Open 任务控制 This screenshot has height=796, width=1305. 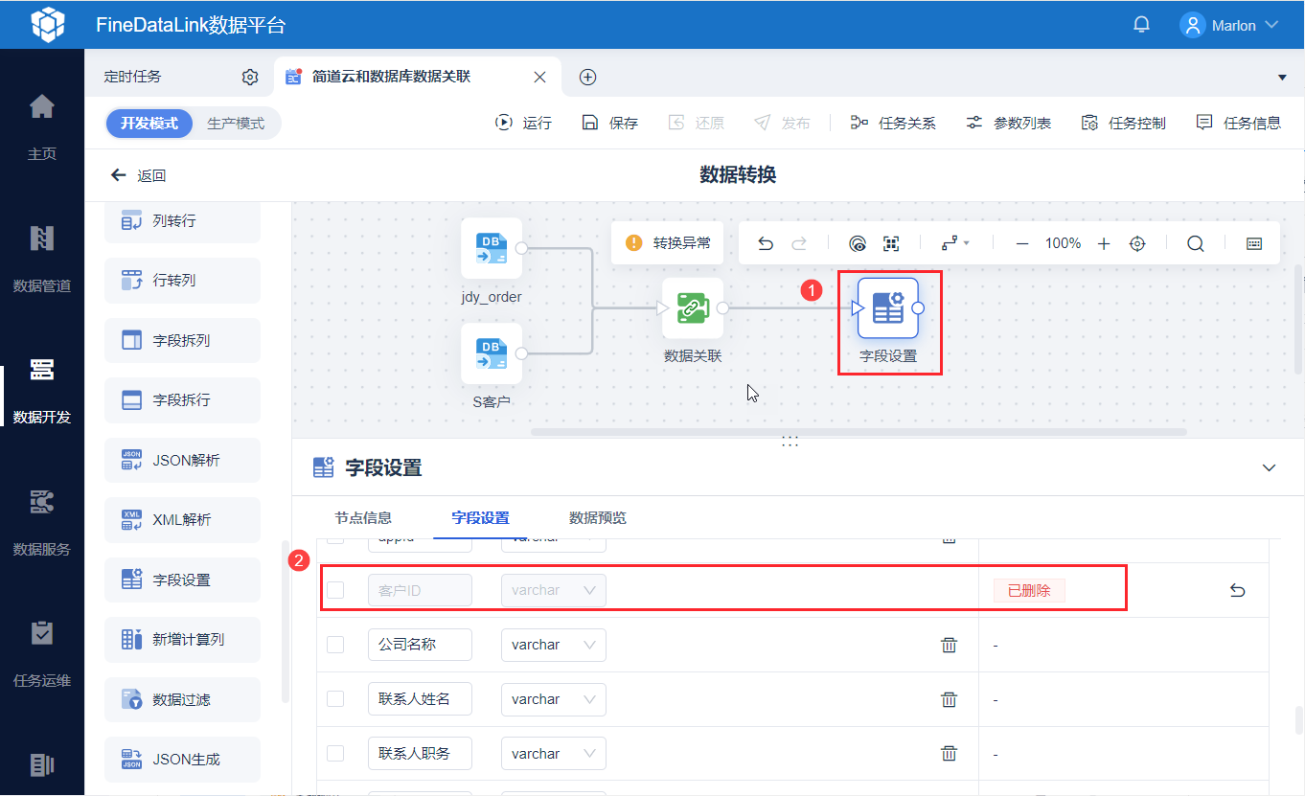[x=1123, y=123]
